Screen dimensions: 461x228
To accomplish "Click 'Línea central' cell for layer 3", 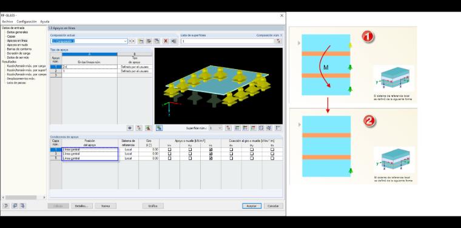I will (90, 153).
